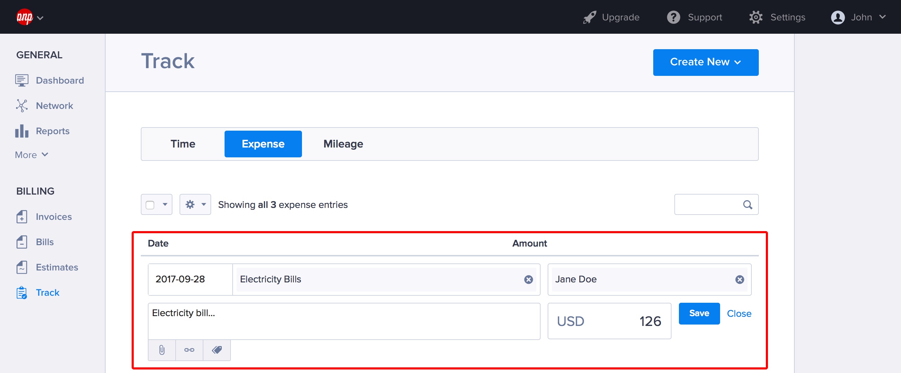Open the gear actions dropdown

(195, 204)
